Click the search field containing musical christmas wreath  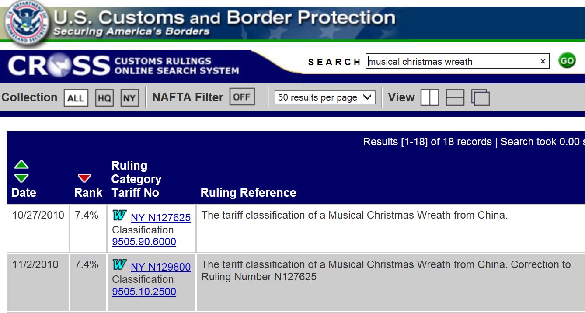450,62
